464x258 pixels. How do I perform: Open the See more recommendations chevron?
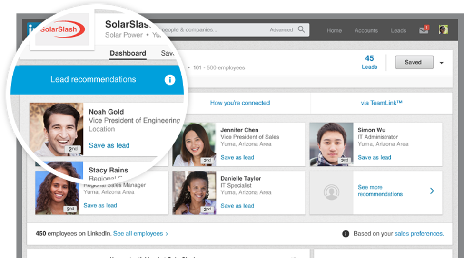pos(432,191)
